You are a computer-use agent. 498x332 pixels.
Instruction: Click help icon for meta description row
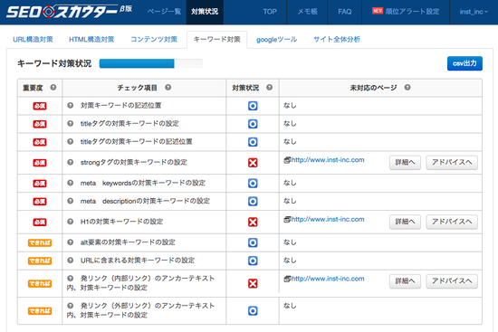(71, 201)
